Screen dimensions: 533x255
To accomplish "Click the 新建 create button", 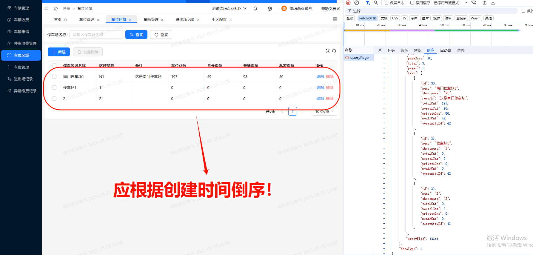I will pos(59,52).
